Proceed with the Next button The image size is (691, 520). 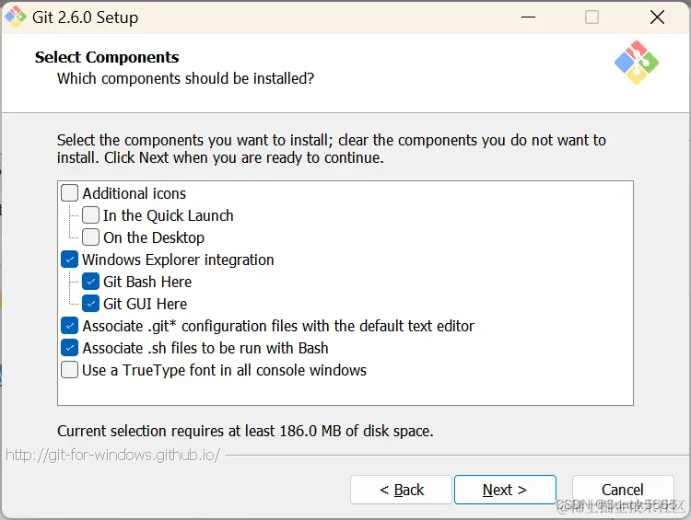point(505,490)
